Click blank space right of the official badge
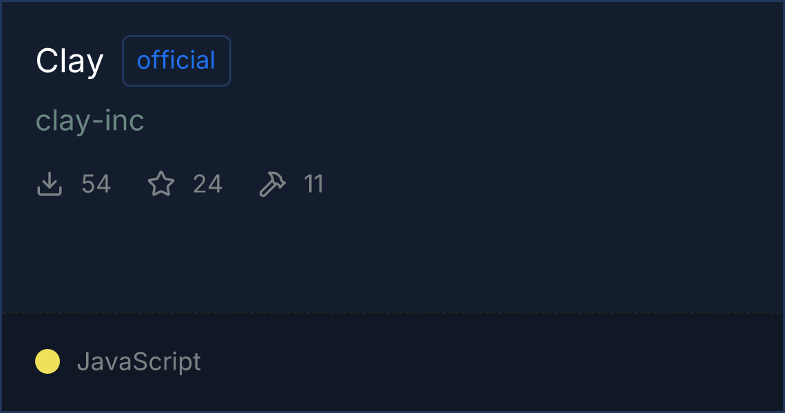 482,61
